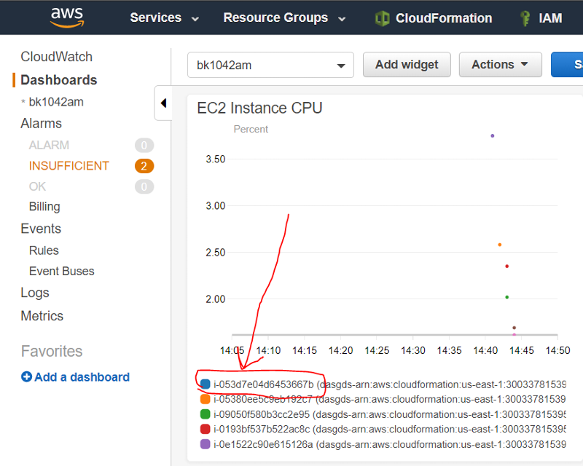Screen dimensions: 583x466
Task: Select legend entry i-09050f580b3cc2e95
Action: 390,414
